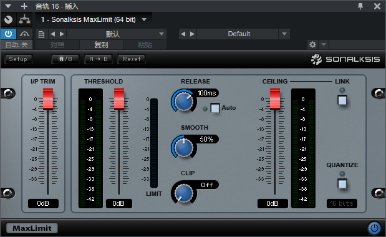This screenshot has width=386, height=237.
Task: Click the MaxLimit blue power button
Action: click(374, 228)
